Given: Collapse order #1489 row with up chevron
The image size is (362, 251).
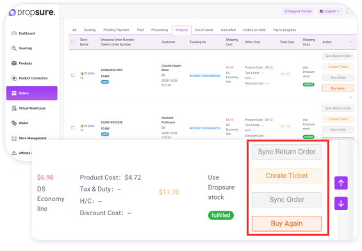Looking at the screenshot, I should [350, 97].
